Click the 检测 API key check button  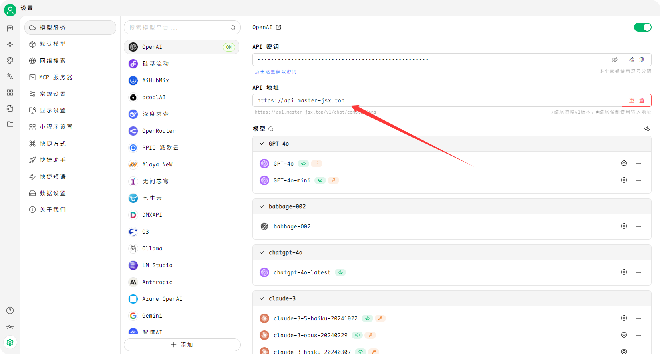(637, 60)
